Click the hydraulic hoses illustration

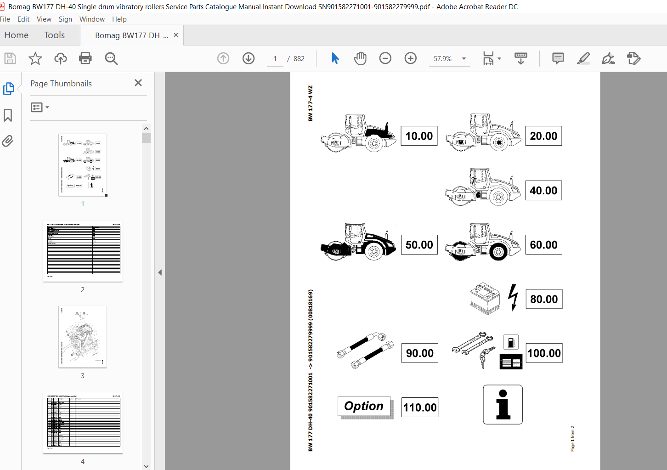click(x=365, y=351)
